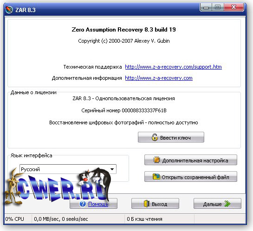Expand the Язык интерфейса language dropdown arrow
Screen dimensions: 253x231
pos(112,169)
